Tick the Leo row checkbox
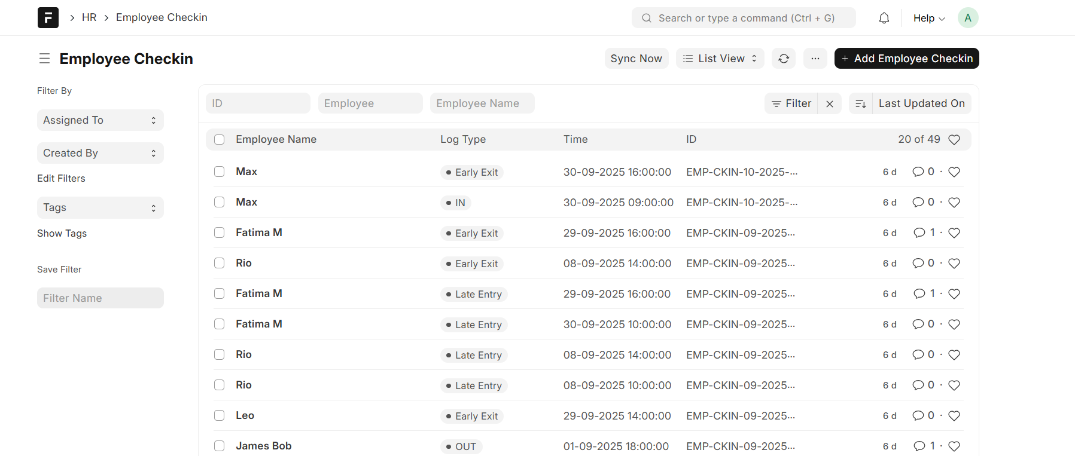Image resolution: width=1075 pixels, height=456 pixels. click(220, 415)
